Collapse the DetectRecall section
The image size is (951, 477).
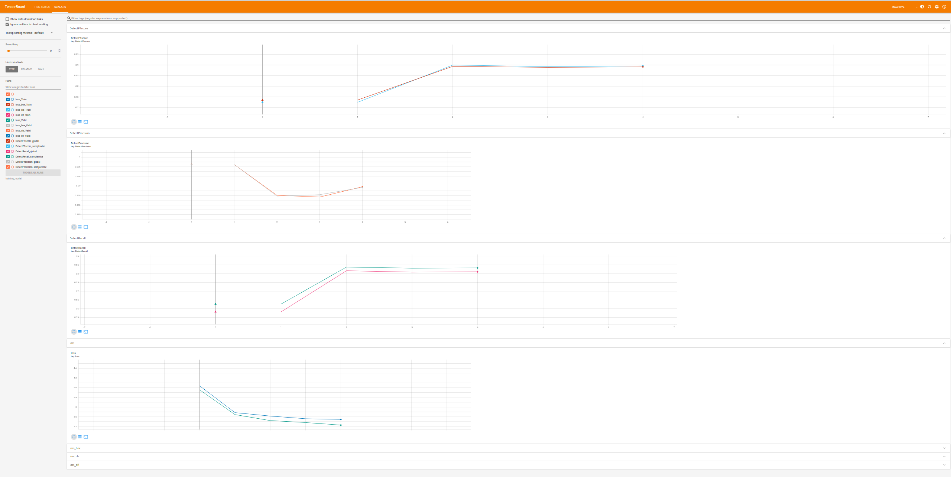944,238
